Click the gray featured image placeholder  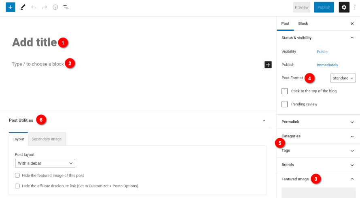click(319, 193)
